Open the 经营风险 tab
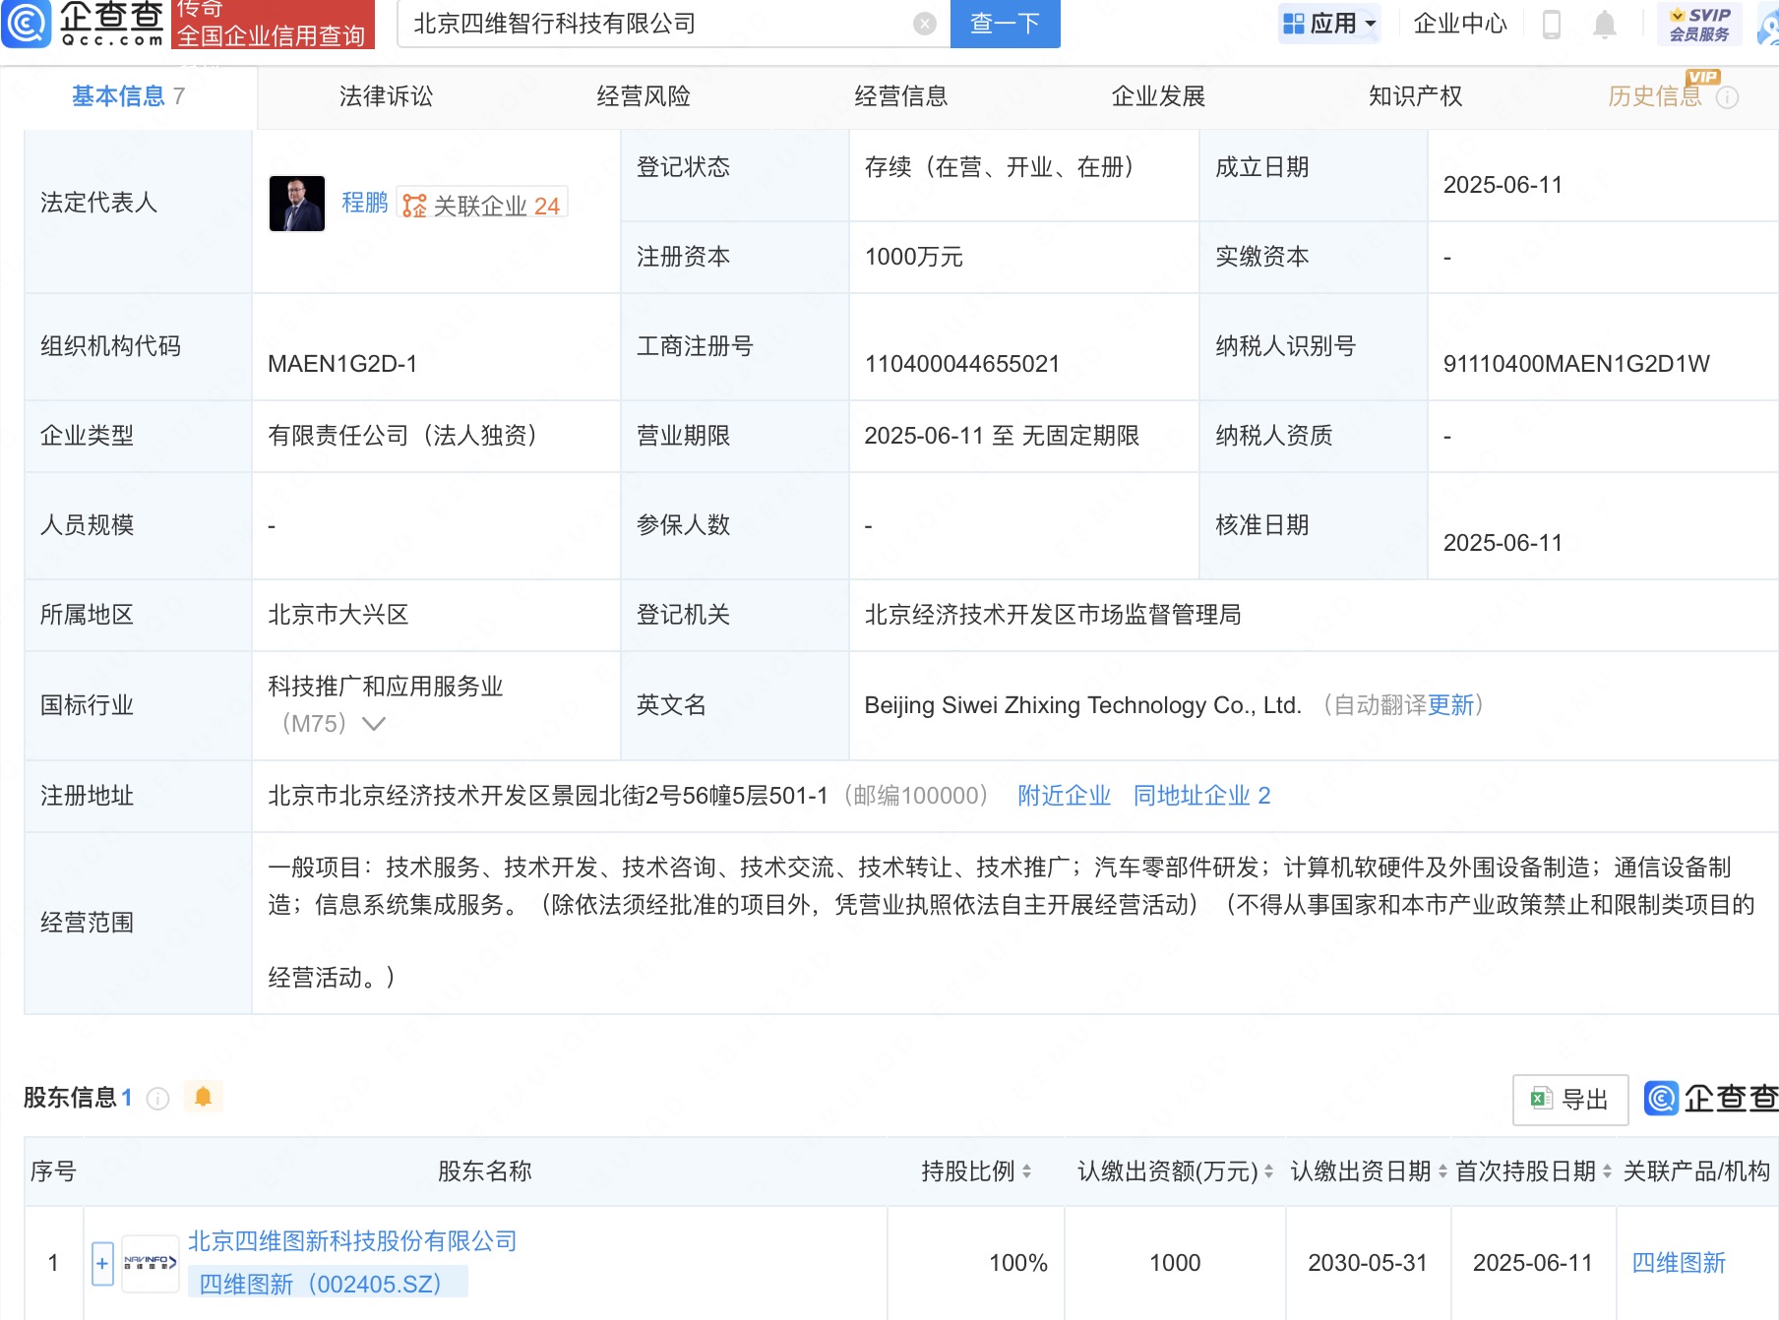The image size is (1779, 1320). pyautogui.click(x=644, y=96)
